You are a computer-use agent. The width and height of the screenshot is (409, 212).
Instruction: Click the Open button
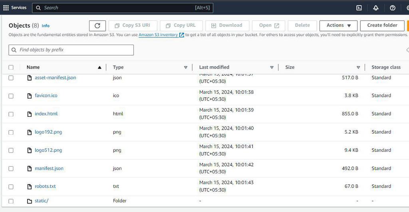pos(268,26)
